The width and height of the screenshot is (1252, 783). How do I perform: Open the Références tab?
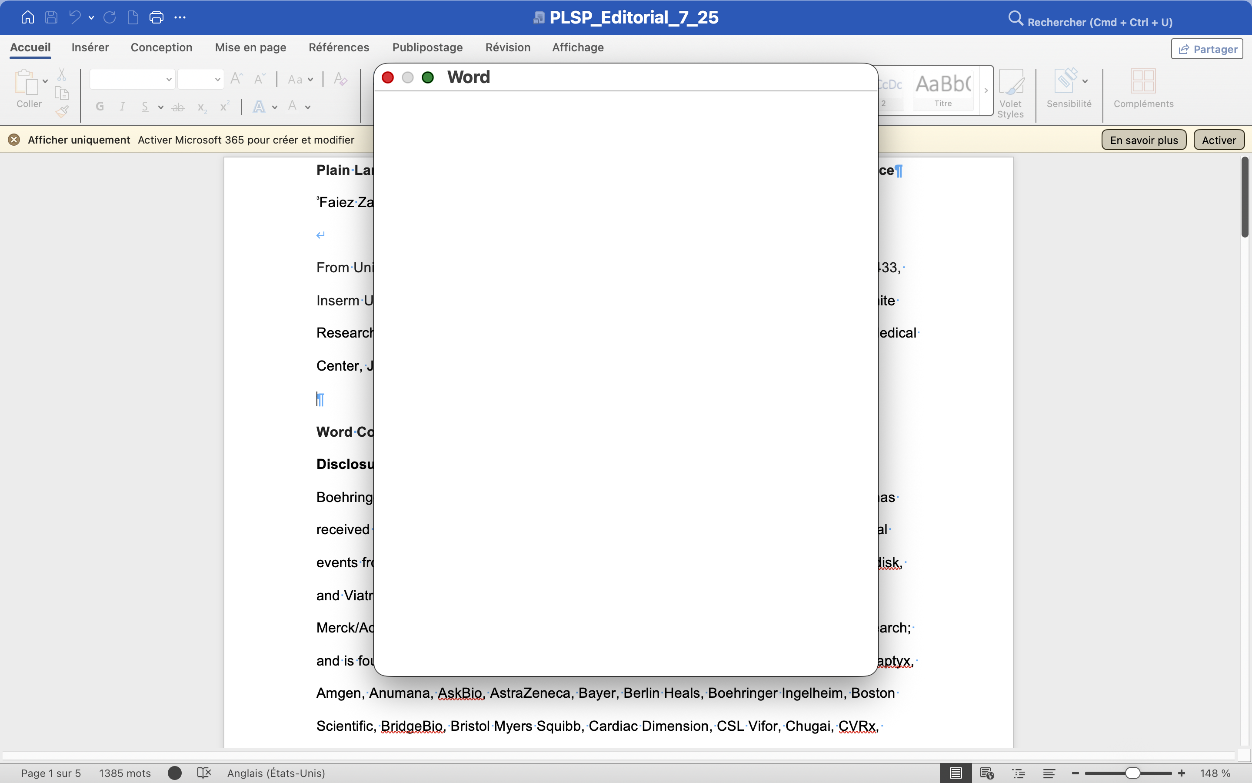pos(339,47)
